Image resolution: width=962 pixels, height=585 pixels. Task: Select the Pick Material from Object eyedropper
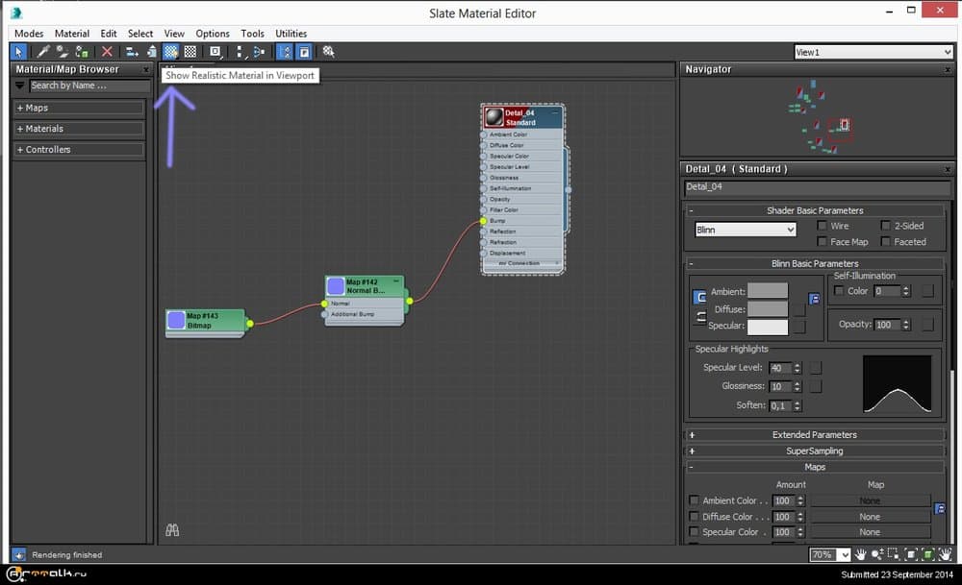[43, 52]
